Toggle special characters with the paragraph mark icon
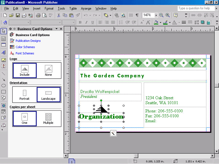The image size is (219, 164). (x=137, y=15)
